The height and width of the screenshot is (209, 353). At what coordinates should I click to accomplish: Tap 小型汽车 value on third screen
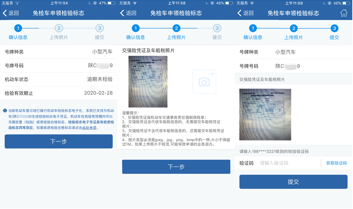coord(286,52)
